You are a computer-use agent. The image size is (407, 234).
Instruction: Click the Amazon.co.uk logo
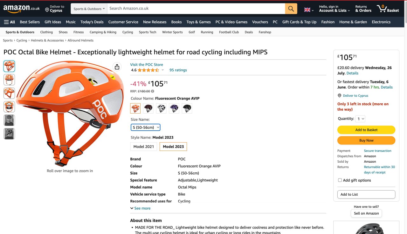tap(21, 9)
